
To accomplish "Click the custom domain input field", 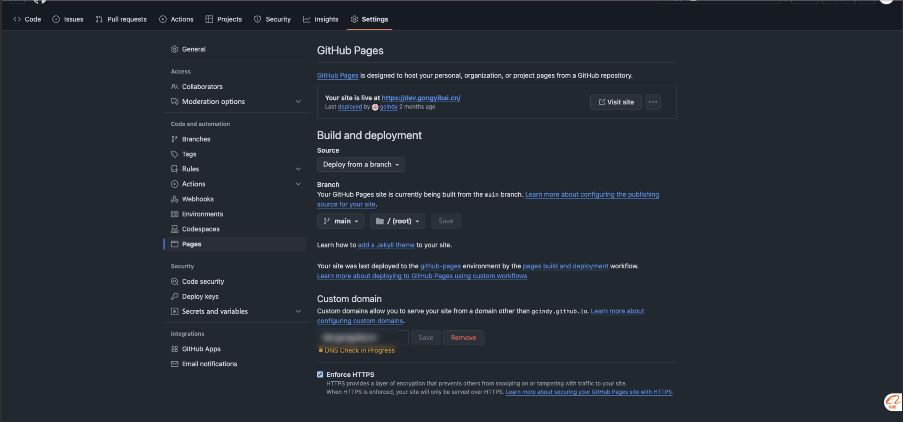I will tap(363, 338).
